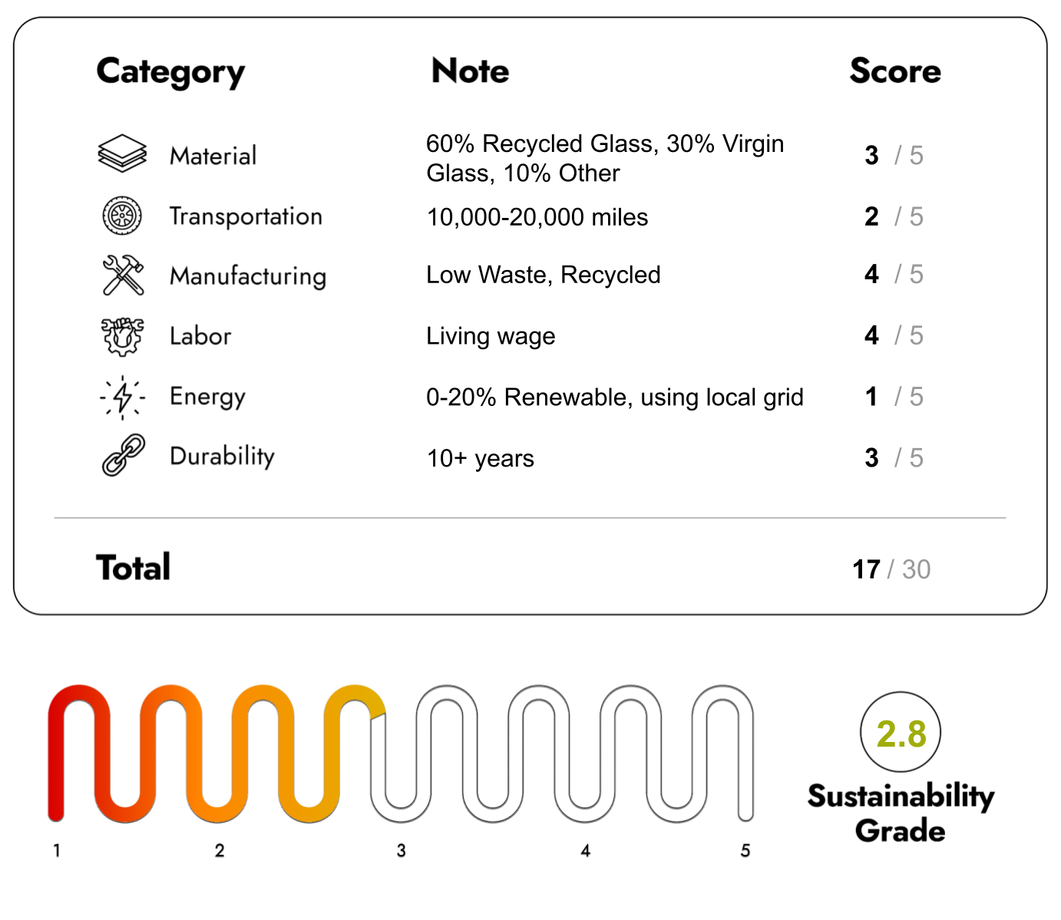Select the Score column header
The width and height of the screenshot is (1061, 920).
[x=895, y=71]
